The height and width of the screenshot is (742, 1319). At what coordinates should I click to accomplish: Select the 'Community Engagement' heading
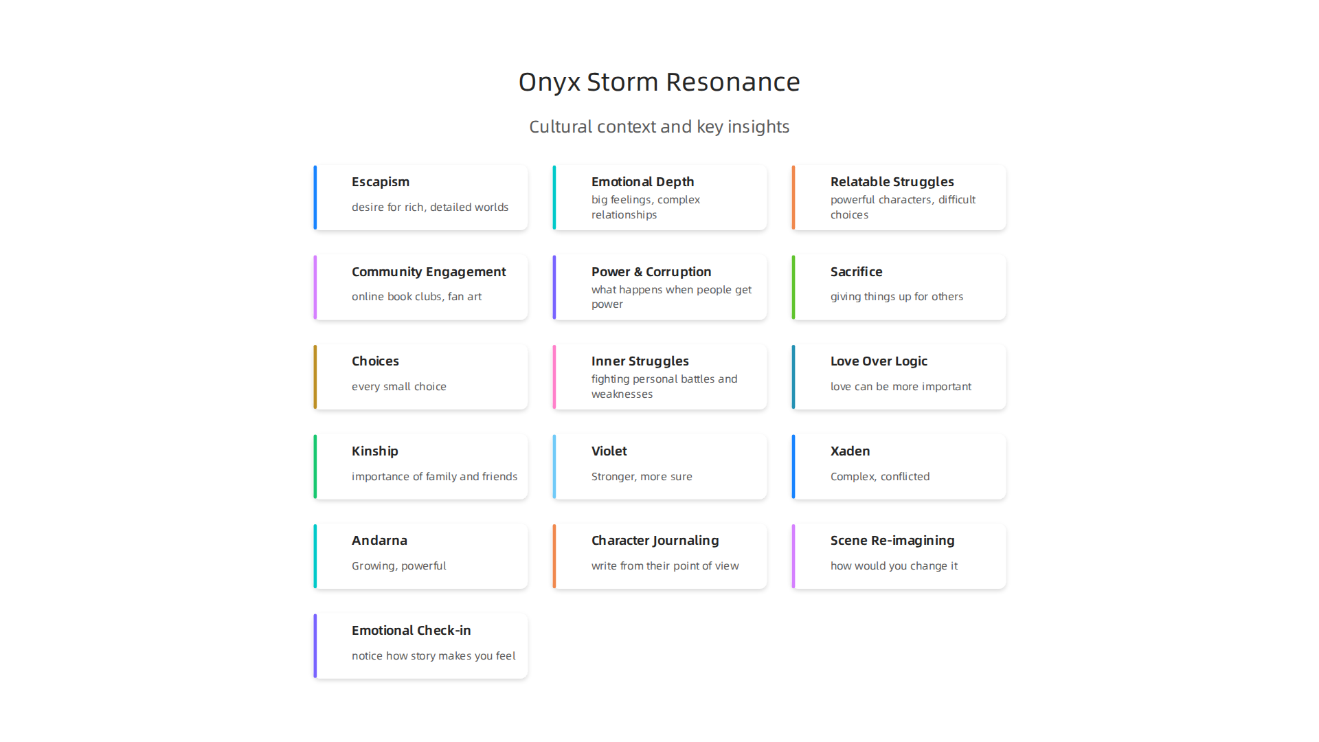click(x=429, y=271)
